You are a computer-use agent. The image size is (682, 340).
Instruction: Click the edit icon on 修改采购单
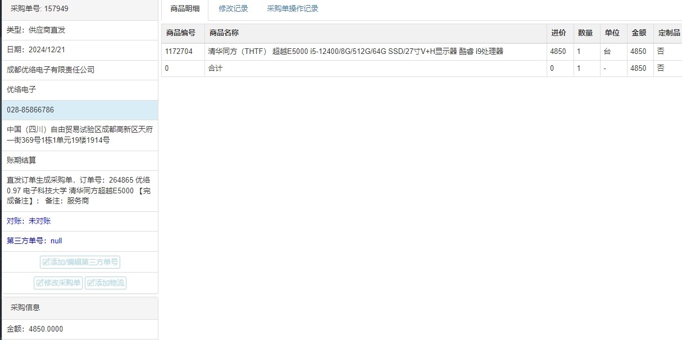pos(40,283)
